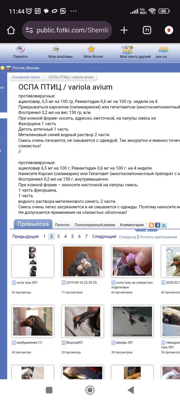Switch to the Комментарии tab
Screen dimensions: 180x401
click(x=132, y=225)
